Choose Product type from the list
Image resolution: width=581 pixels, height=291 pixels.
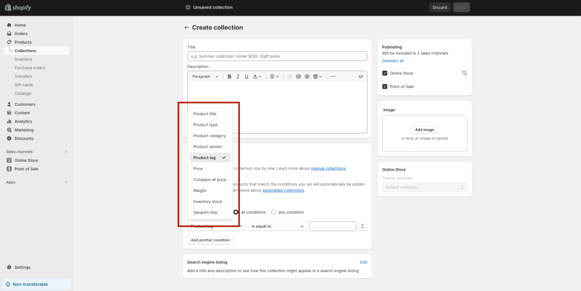pos(210,125)
